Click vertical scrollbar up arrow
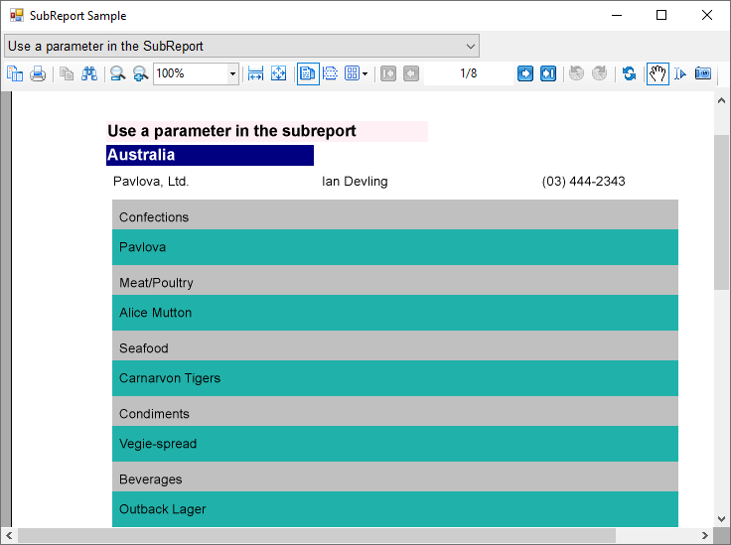The height and width of the screenshot is (545, 731). 721,100
